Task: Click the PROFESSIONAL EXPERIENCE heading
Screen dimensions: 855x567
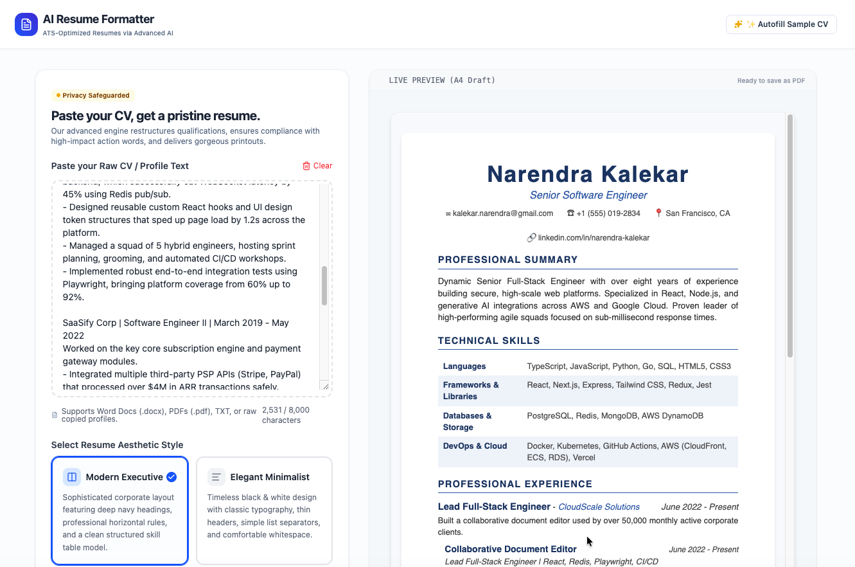Action: (515, 484)
